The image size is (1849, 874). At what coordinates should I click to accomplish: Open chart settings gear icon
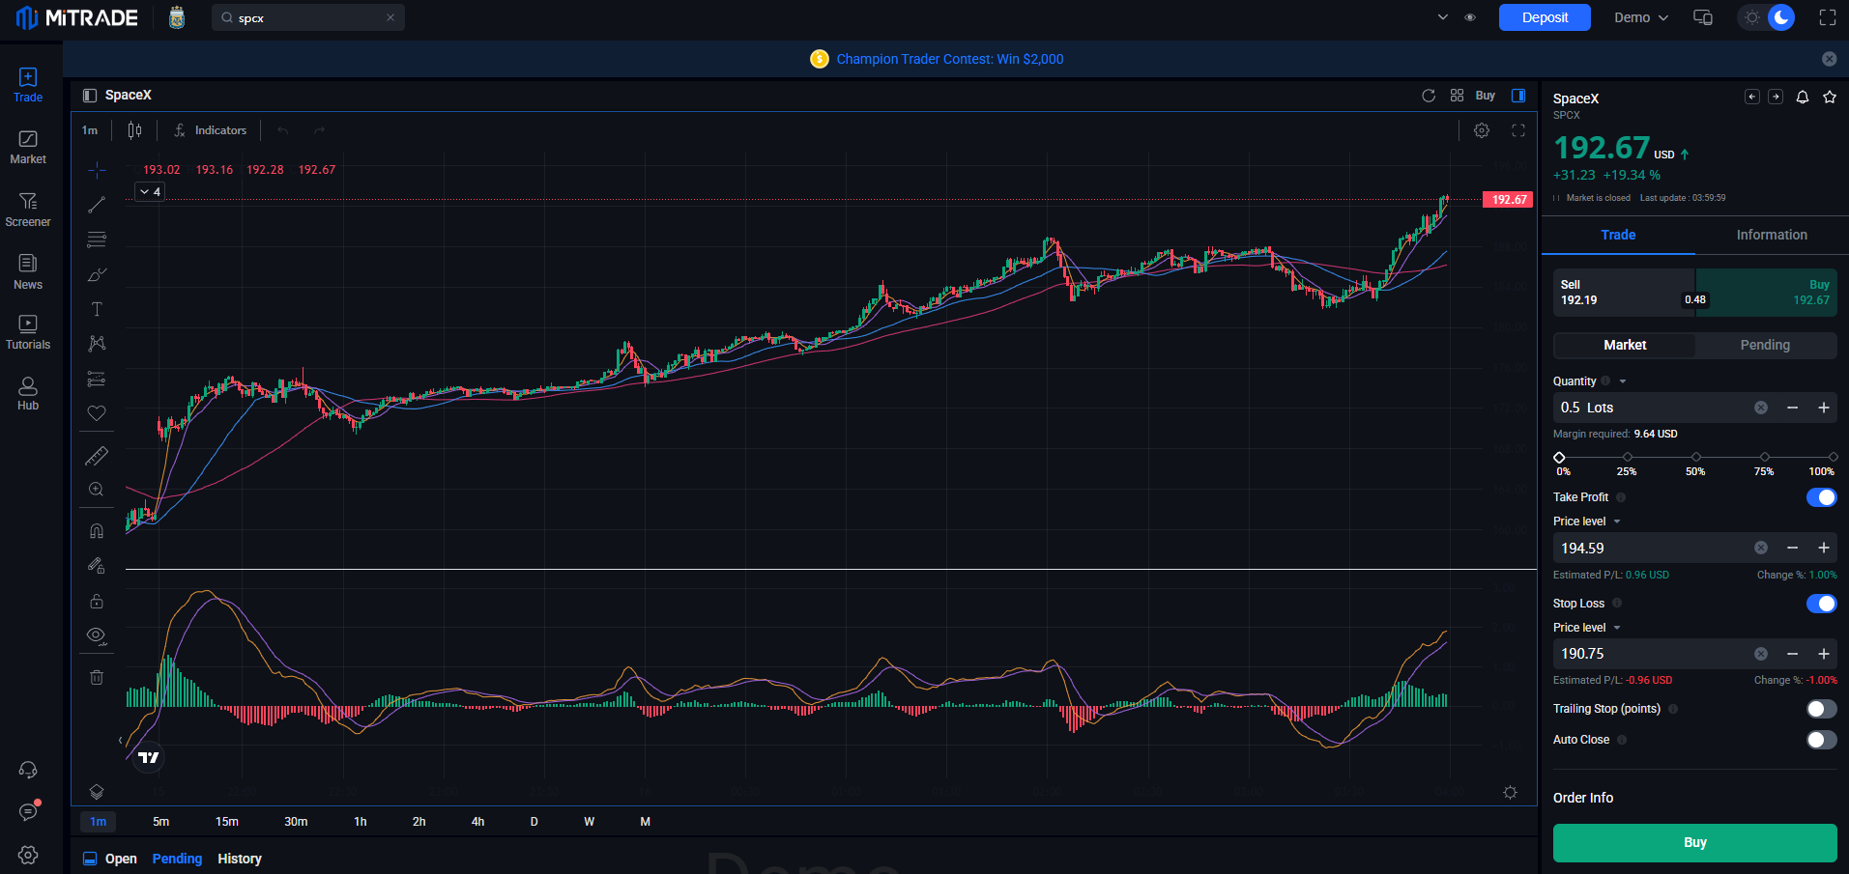[x=1482, y=130]
